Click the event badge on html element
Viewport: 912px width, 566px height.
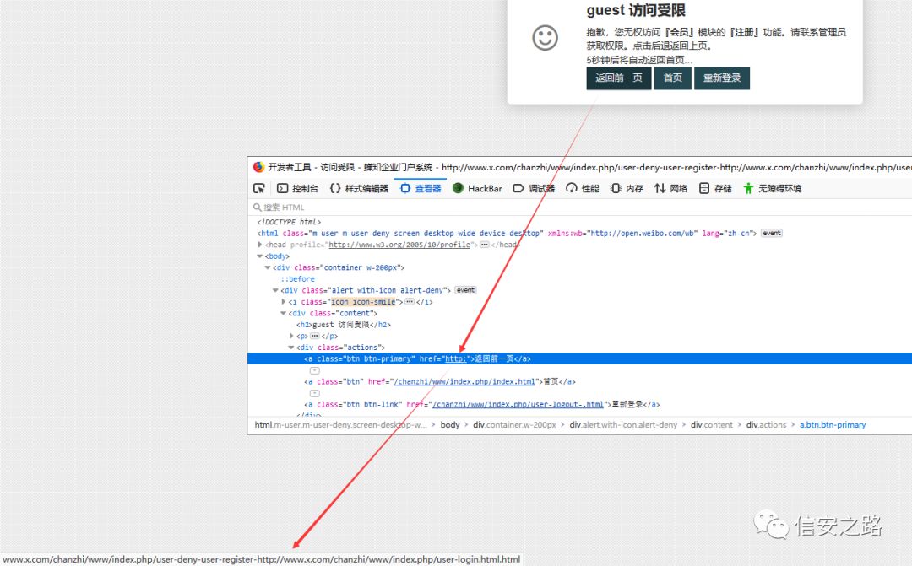772,233
